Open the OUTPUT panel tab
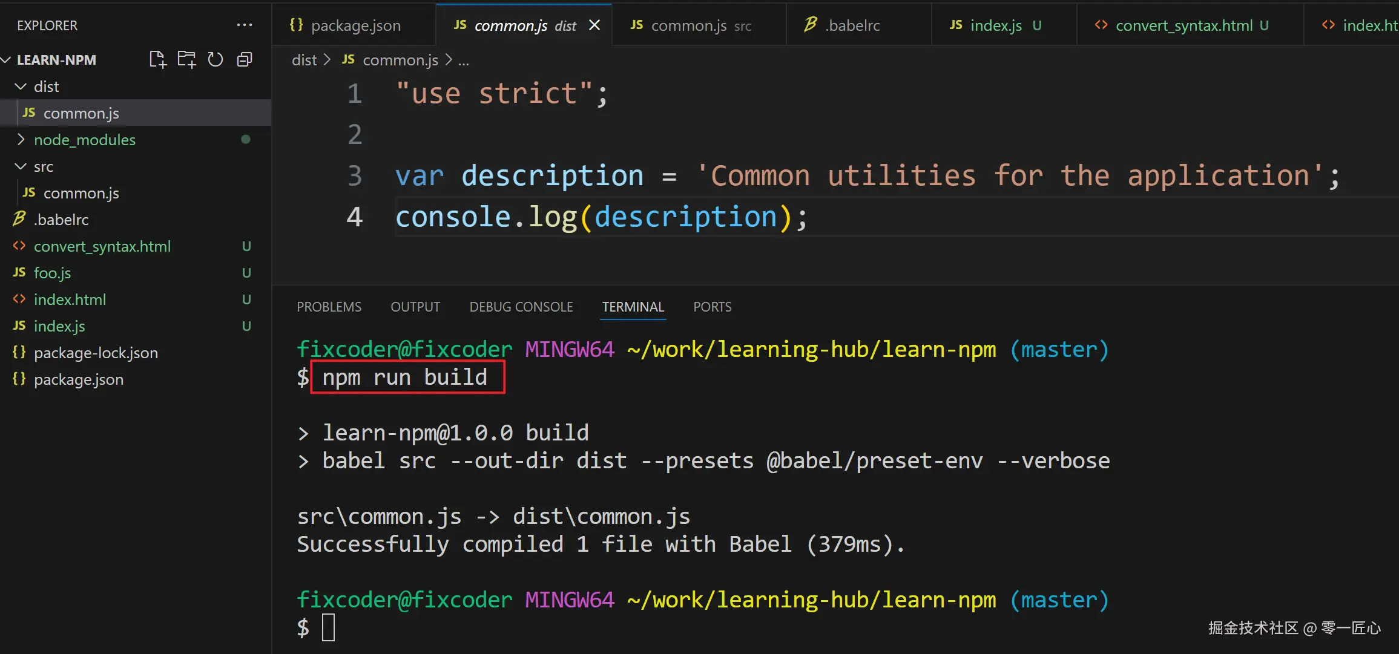Screen dimensions: 1399x654 [415, 307]
